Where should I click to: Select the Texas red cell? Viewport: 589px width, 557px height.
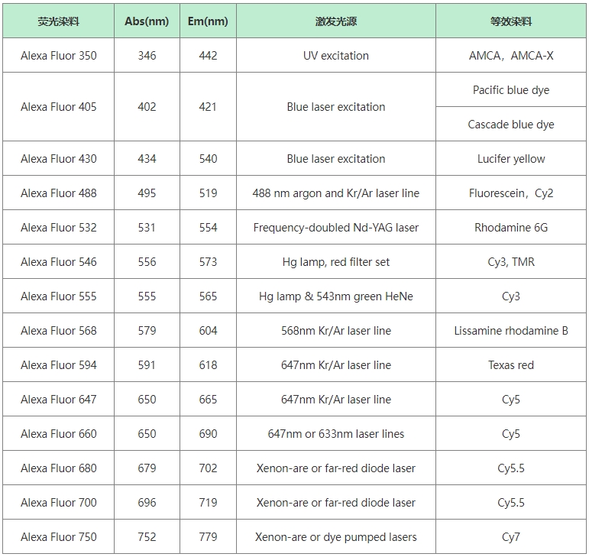pos(511,365)
